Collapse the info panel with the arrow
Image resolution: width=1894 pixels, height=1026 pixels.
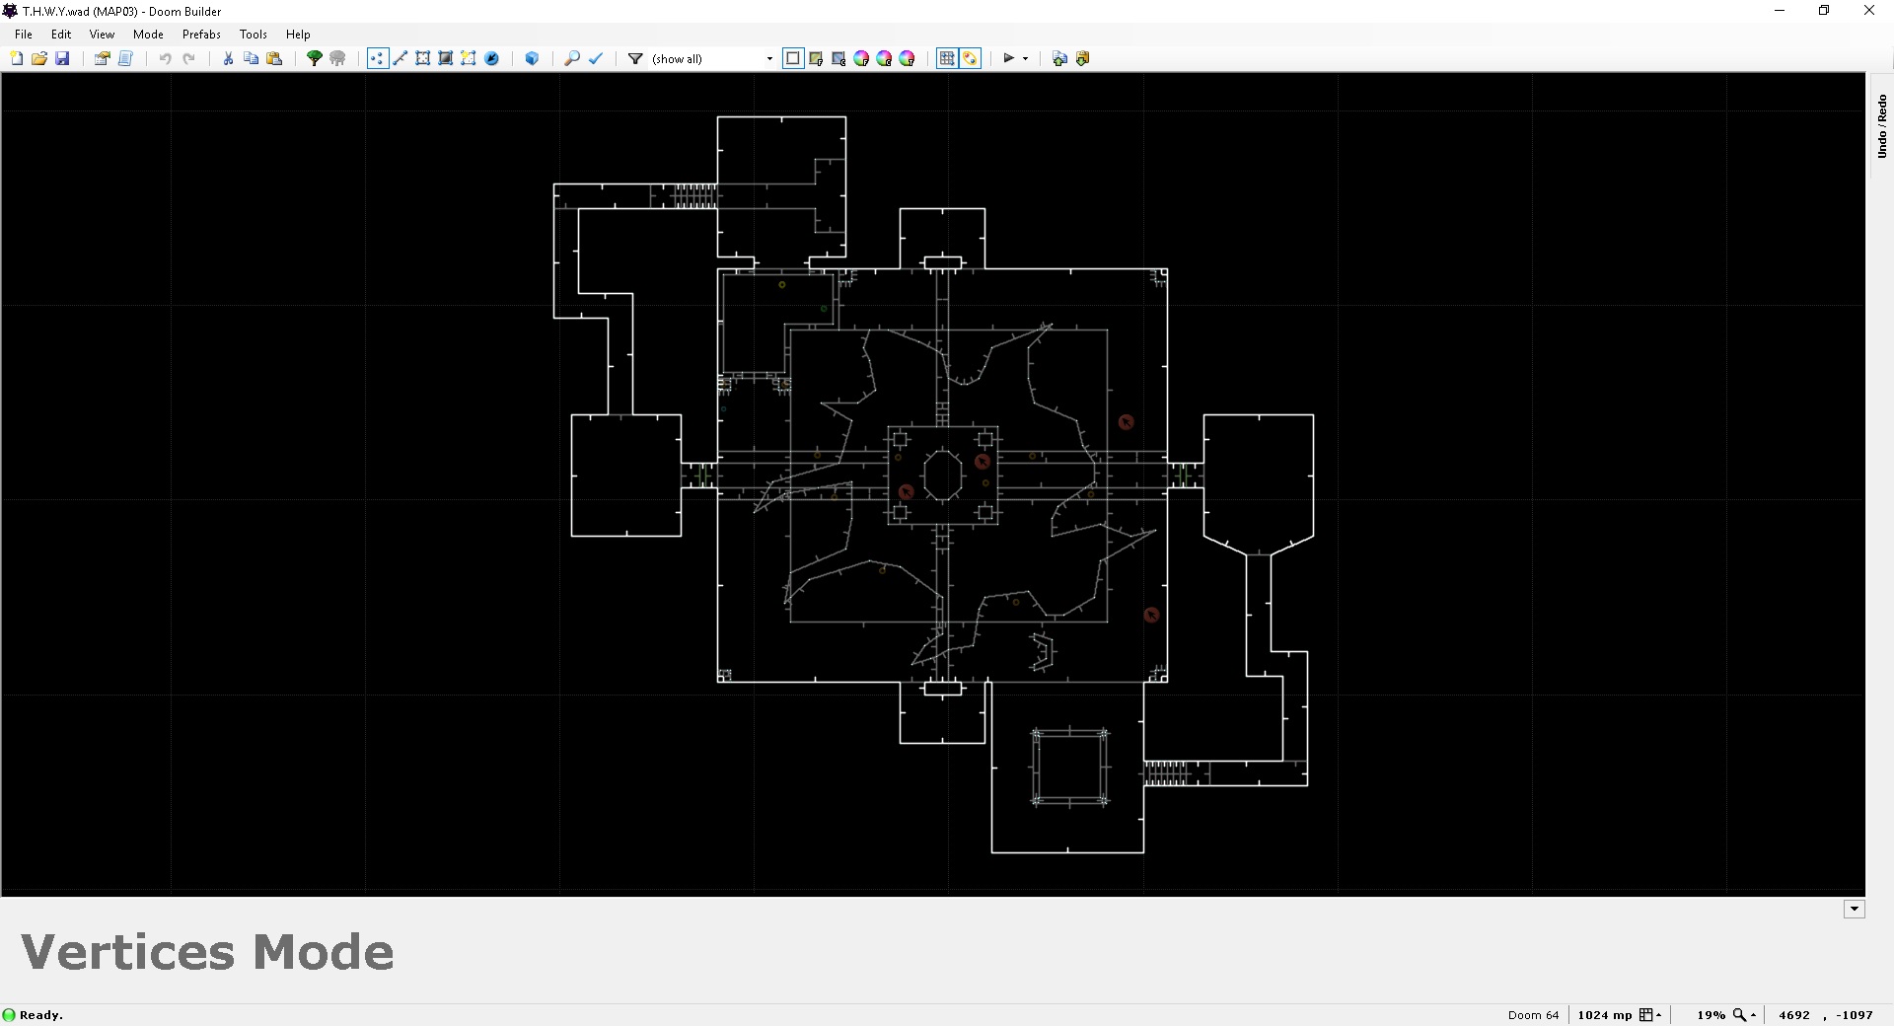(1854, 910)
